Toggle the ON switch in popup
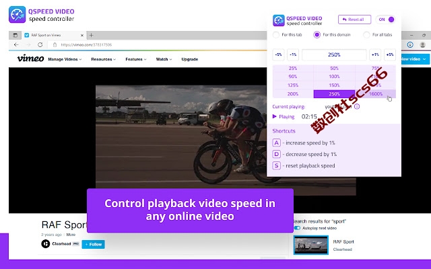Screen dimensions: 431x269 [386, 20]
